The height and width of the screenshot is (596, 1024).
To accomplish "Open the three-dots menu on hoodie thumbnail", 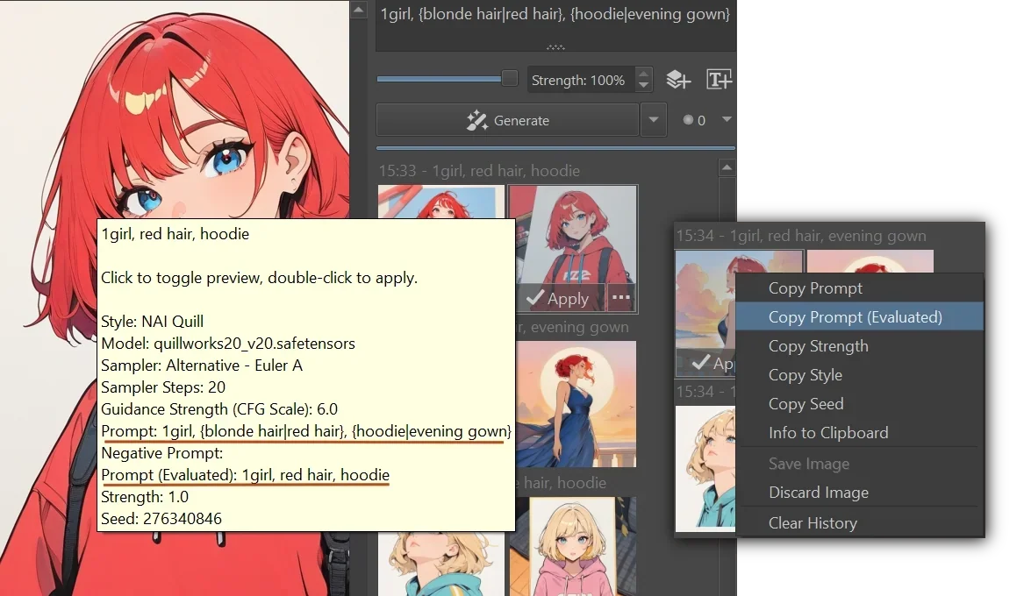I will pos(621,298).
